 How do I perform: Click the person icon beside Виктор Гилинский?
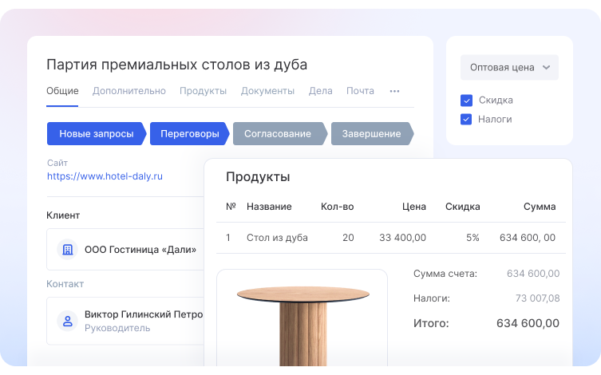68,321
